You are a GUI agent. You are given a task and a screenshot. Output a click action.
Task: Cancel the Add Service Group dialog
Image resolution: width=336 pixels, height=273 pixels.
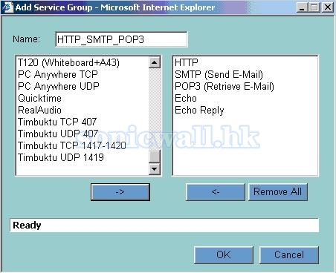289,255
